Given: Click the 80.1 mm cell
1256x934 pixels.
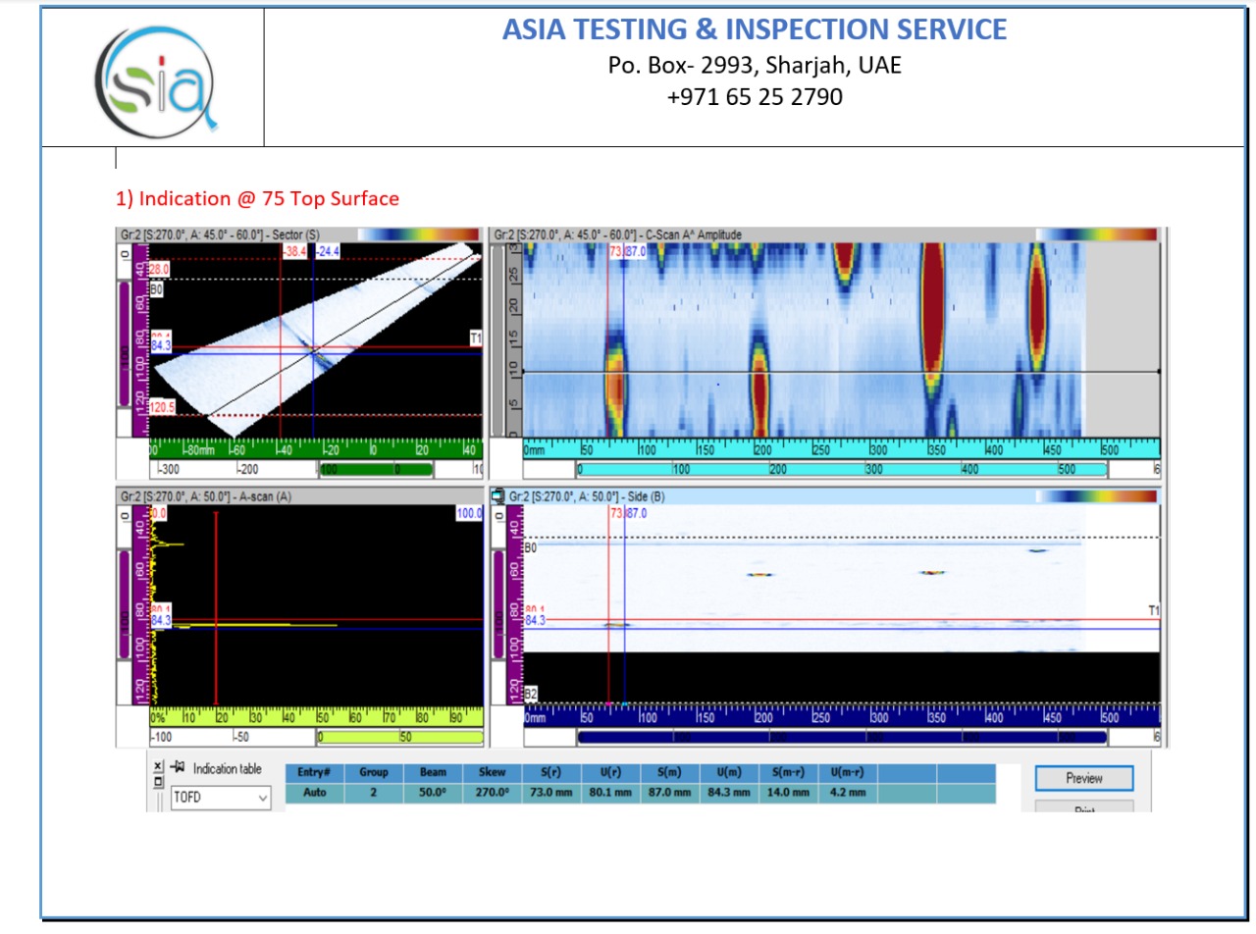Looking at the screenshot, I should coord(611,793).
